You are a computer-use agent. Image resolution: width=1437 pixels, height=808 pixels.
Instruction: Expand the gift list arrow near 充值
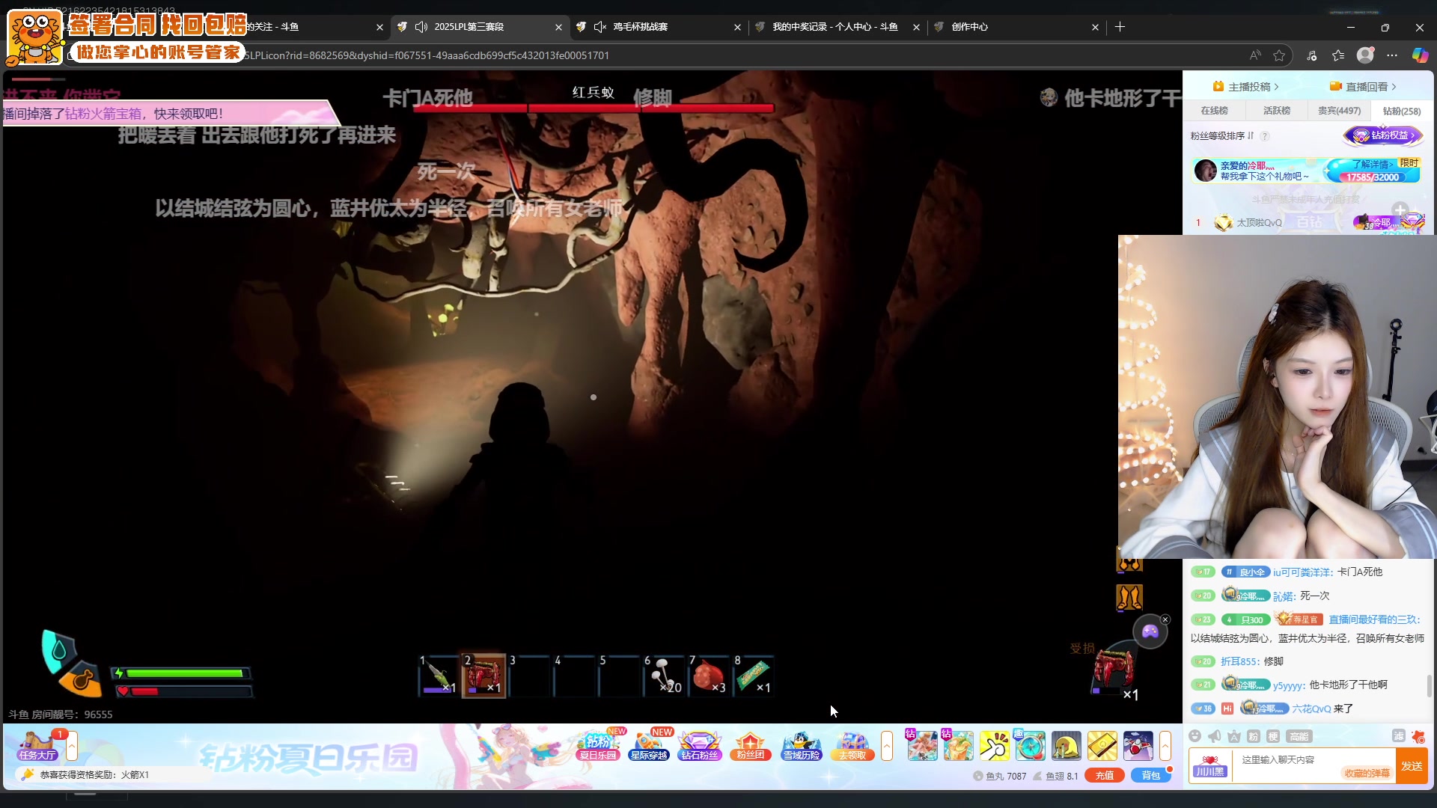pyautogui.click(x=1165, y=746)
